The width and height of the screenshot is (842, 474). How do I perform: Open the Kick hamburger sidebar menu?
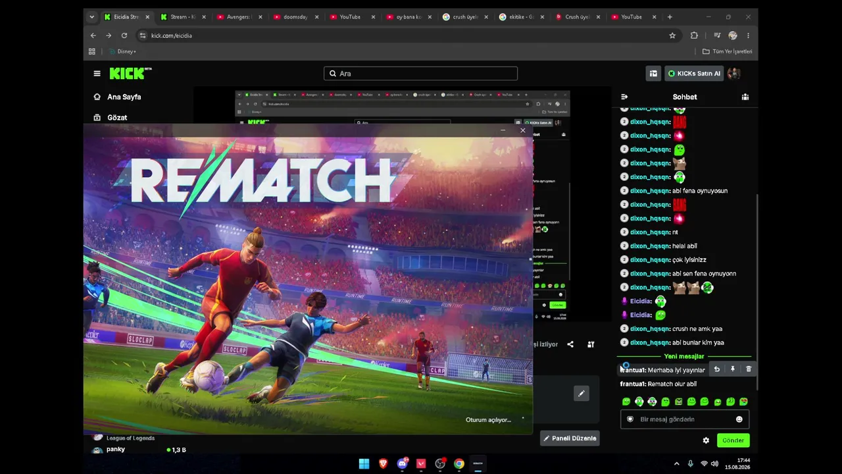coord(97,74)
